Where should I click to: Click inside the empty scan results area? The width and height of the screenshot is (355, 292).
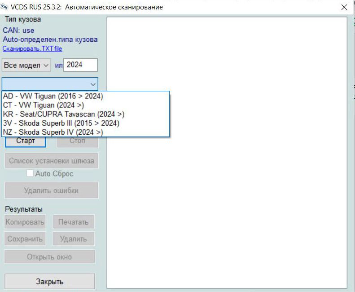click(227, 153)
